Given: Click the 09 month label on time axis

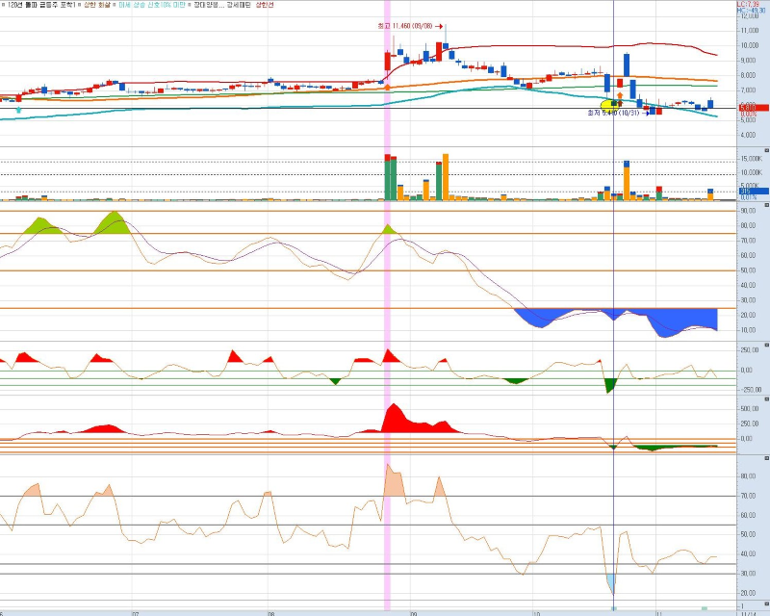Looking at the screenshot, I should click(414, 613).
